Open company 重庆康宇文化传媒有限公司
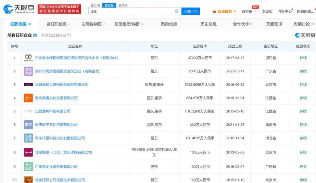316x183 pixels. click(56, 125)
